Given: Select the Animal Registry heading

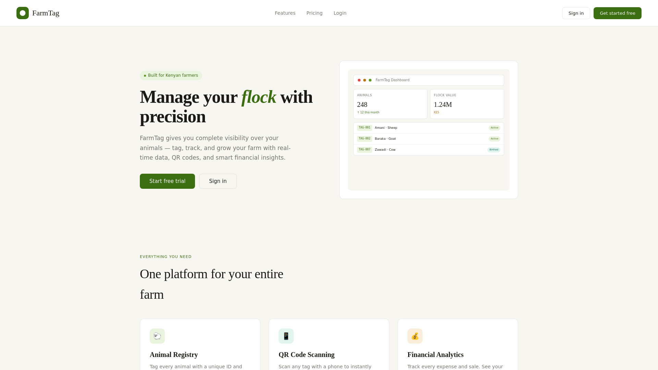Looking at the screenshot, I should [174, 355].
